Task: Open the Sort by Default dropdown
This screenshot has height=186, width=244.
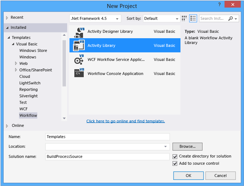Action: coord(162,18)
